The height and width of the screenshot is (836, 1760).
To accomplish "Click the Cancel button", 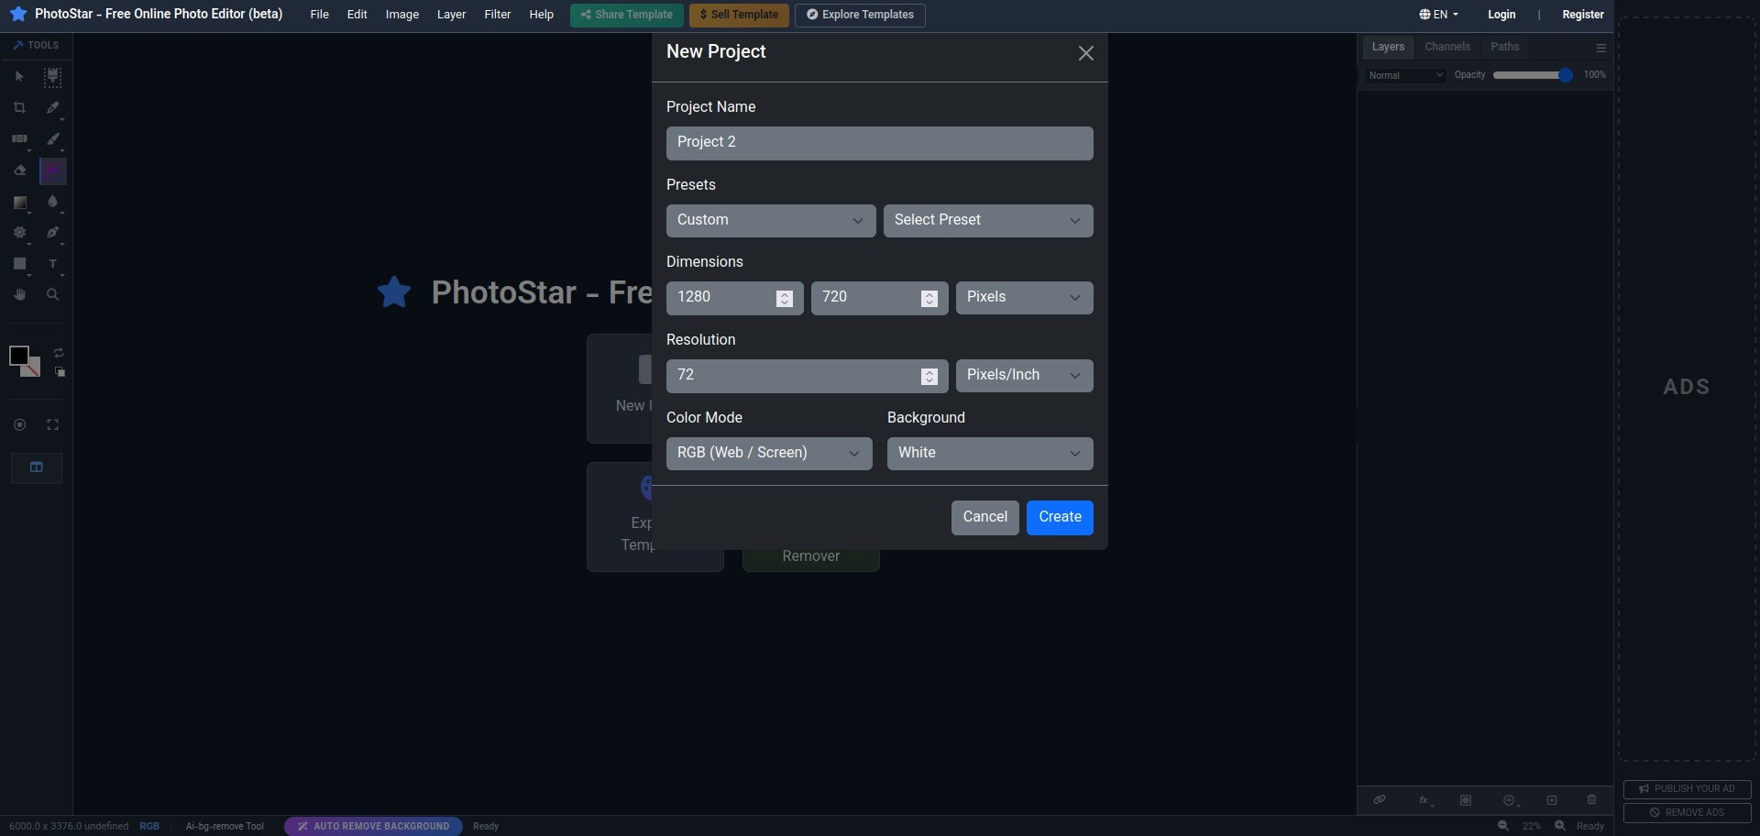I will pyautogui.click(x=985, y=518).
